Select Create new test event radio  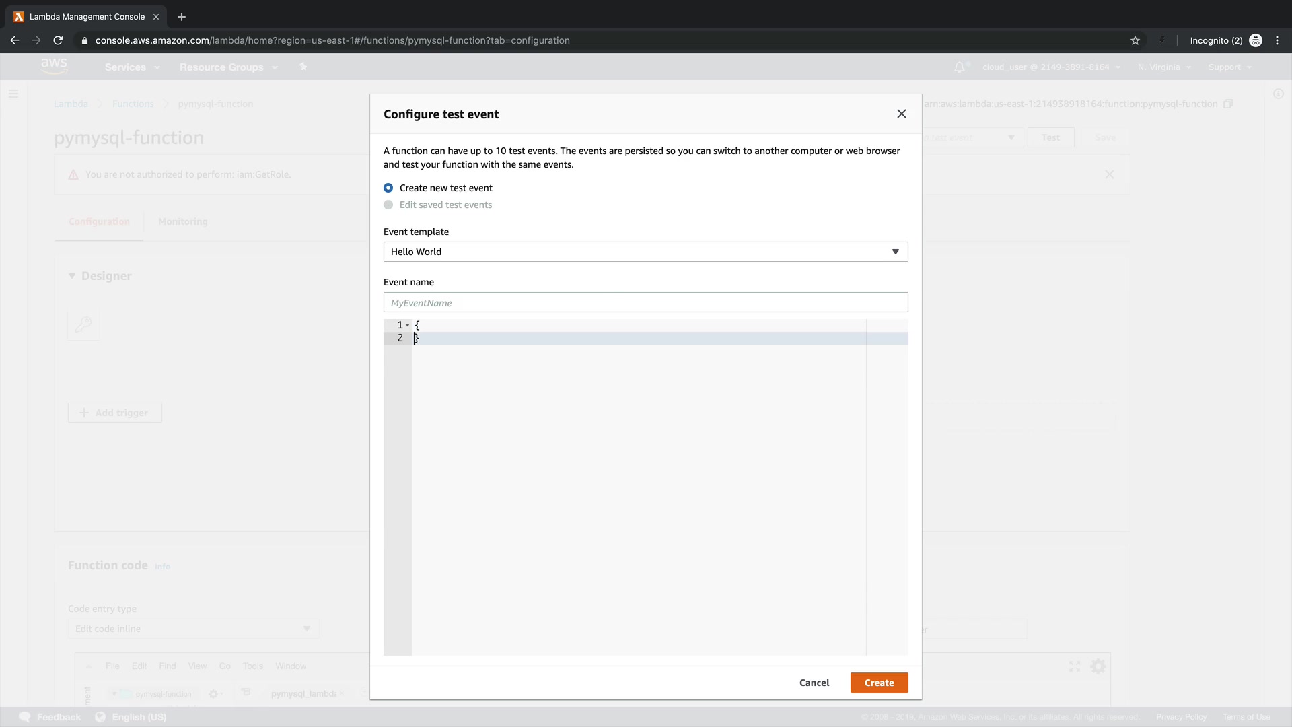click(x=388, y=188)
